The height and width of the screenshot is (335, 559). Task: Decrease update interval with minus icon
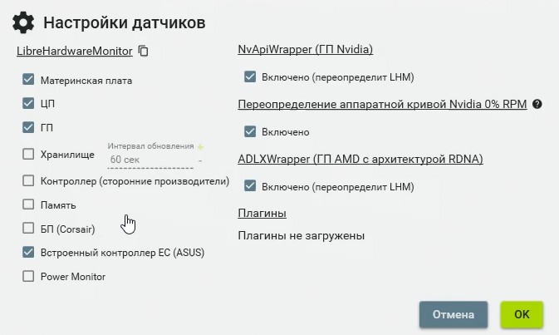(x=200, y=160)
